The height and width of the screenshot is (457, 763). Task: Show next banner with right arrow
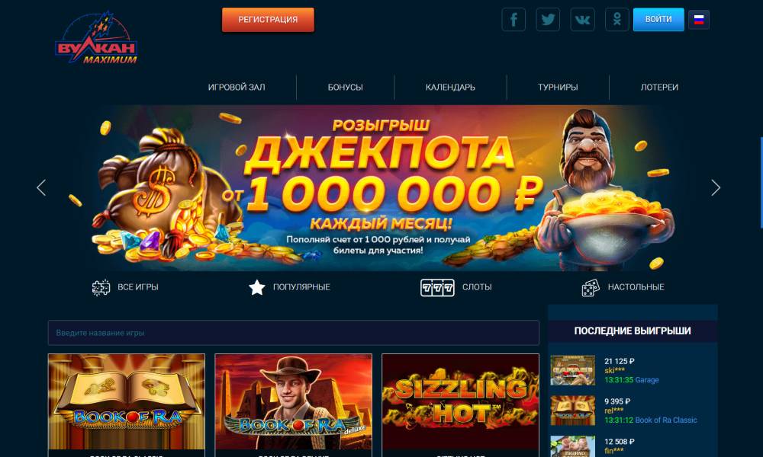[x=716, y=187]
